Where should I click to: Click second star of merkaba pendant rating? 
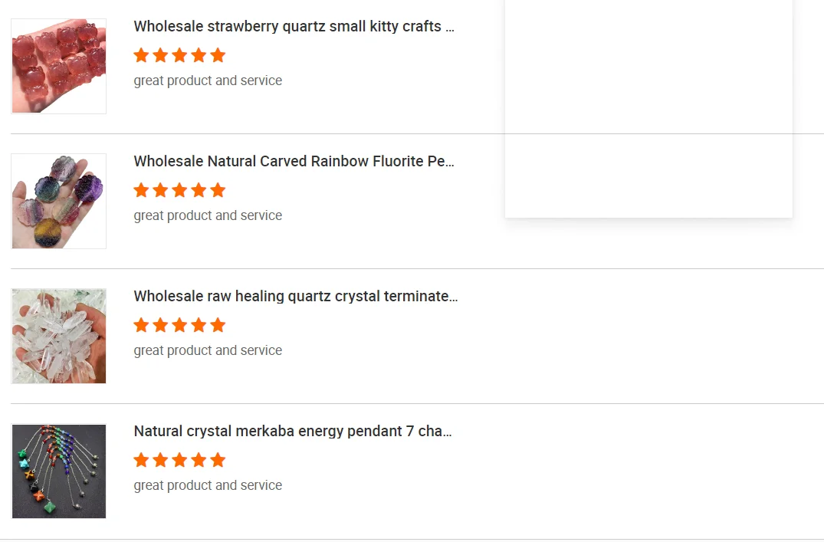pyautogui.click(x=160, y=460)
